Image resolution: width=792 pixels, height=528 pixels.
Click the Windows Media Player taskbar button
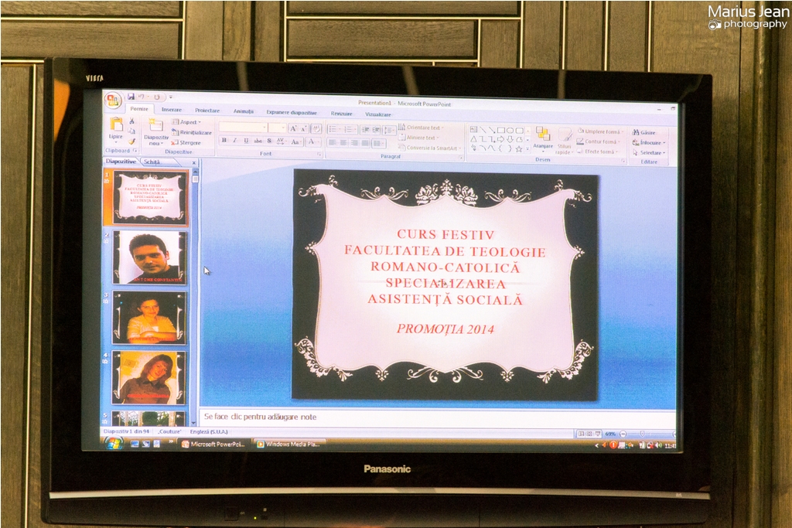[x=289, y=445]
